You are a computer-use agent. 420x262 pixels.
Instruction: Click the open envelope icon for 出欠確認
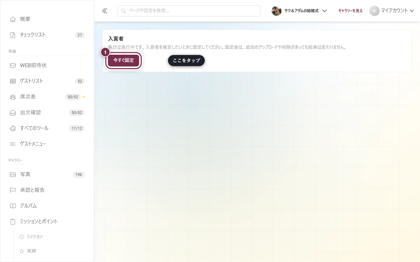tap(13, 113)
